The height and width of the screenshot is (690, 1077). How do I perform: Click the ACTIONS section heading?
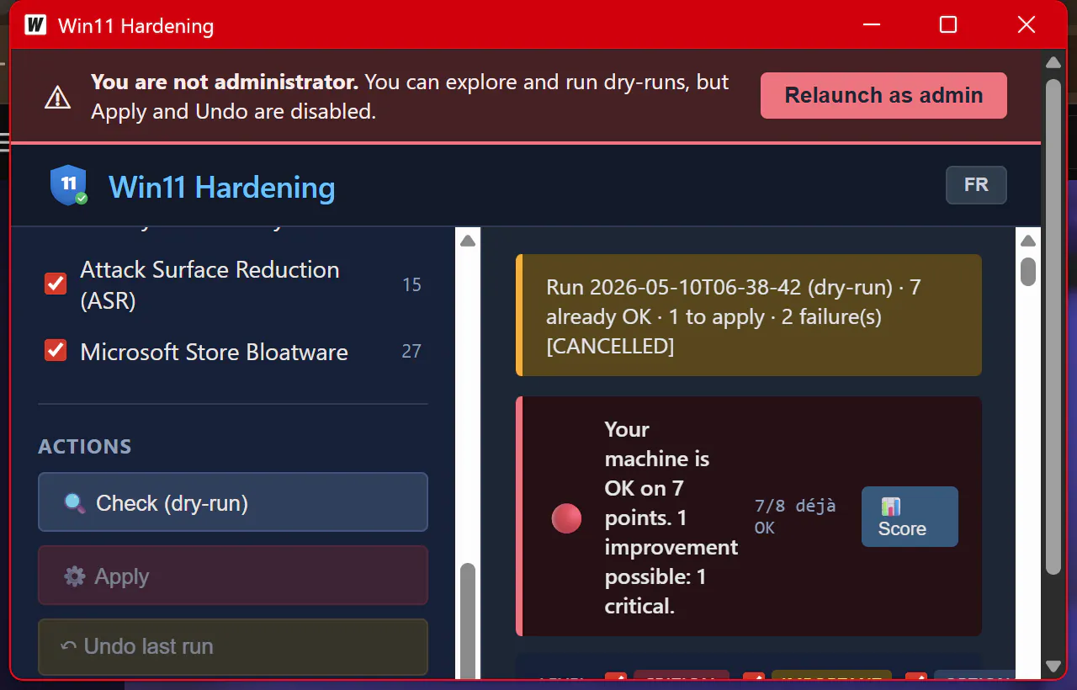coord(85,446)
